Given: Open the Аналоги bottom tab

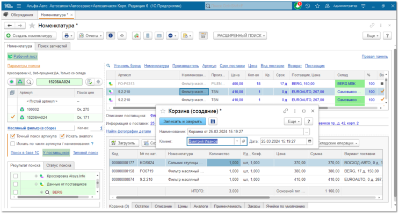Looking at the screenshot, I should coord(200,206).
